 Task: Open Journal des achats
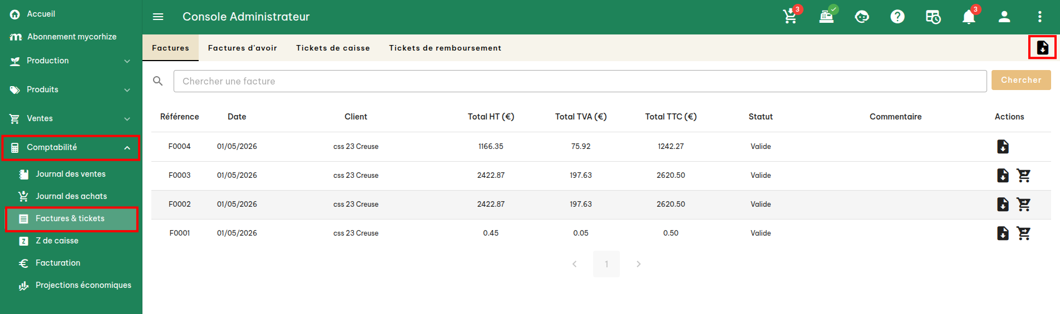[71, 196]
